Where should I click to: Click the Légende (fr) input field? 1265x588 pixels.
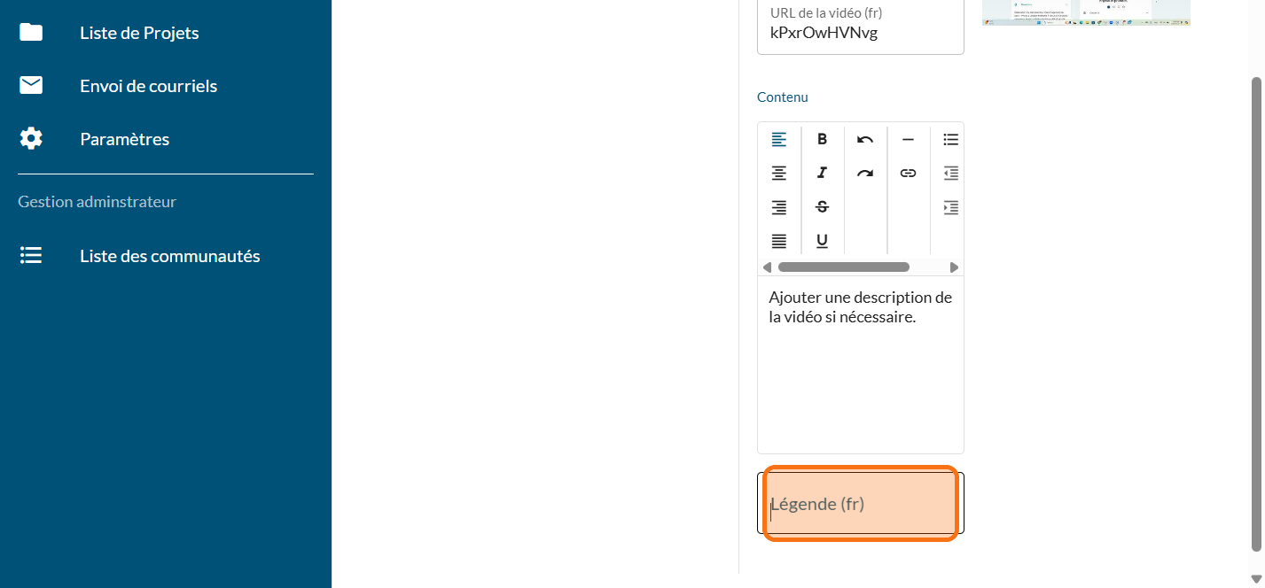(x=860, y=504)
